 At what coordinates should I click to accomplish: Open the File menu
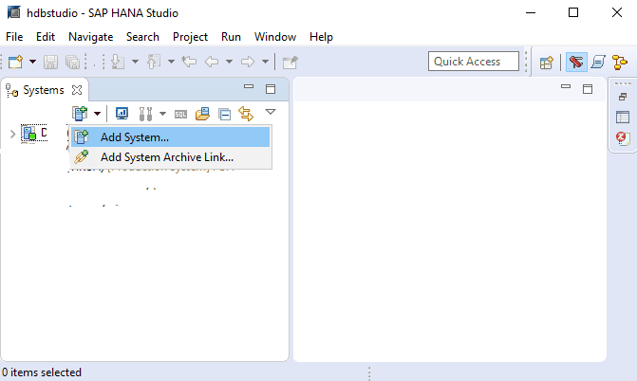point(14,37)
